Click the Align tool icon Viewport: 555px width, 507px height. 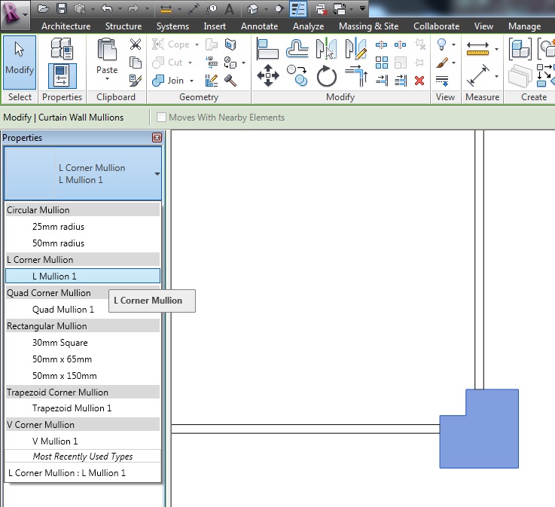pos(268,49)
